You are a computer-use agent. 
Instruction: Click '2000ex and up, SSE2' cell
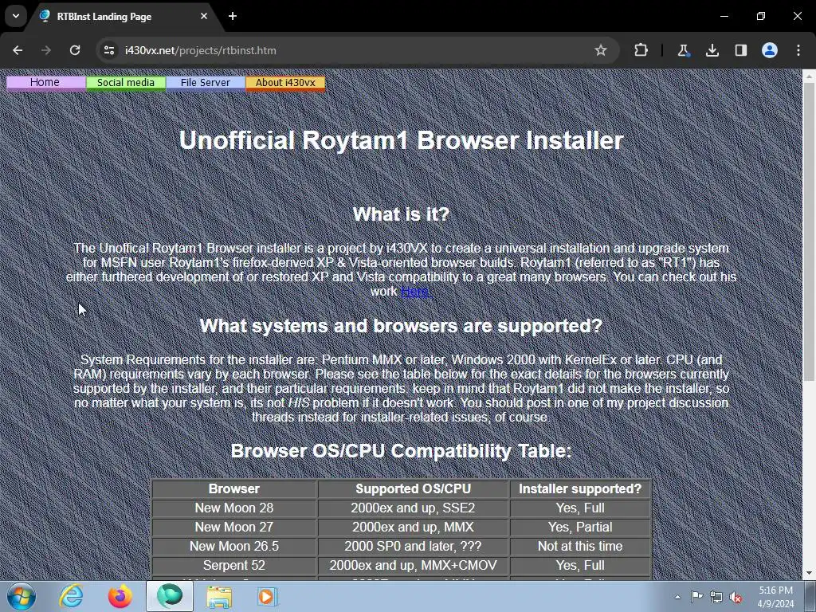[x=414, y=508]
